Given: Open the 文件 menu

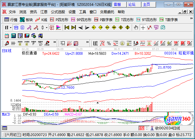Looking at the screenshot, I should coord(12,12).
